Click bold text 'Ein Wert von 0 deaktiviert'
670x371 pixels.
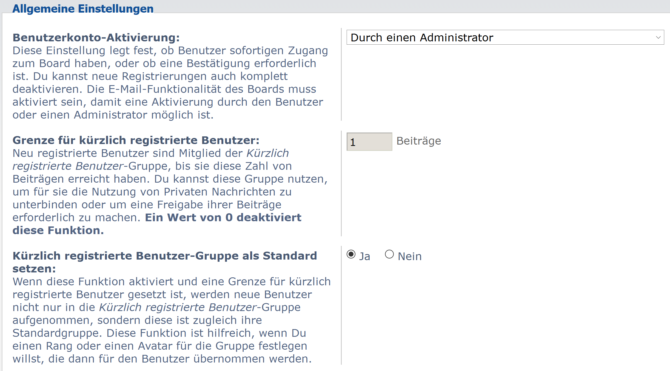tap(223, 218)
